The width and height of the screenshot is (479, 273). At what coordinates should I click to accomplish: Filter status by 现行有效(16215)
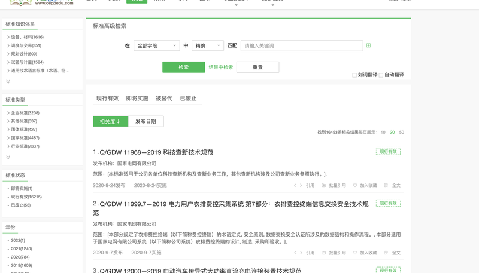coord(26,197)
